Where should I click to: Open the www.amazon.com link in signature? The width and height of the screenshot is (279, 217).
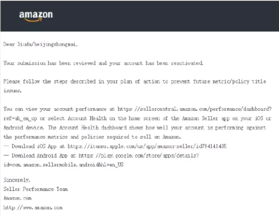33,207
